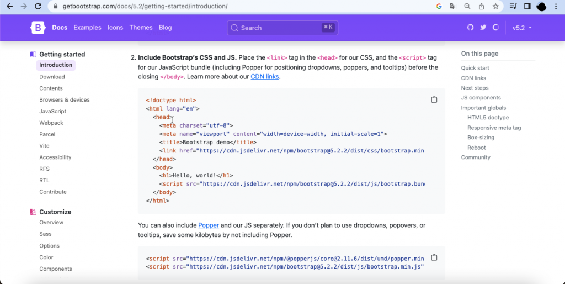Jump to Quick start in On this page
The height and width of the screenshot is (284, 565).
(x=475, y=68)
